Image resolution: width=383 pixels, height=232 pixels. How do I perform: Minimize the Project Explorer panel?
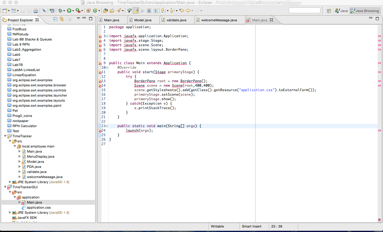click(x=84, y=18)
